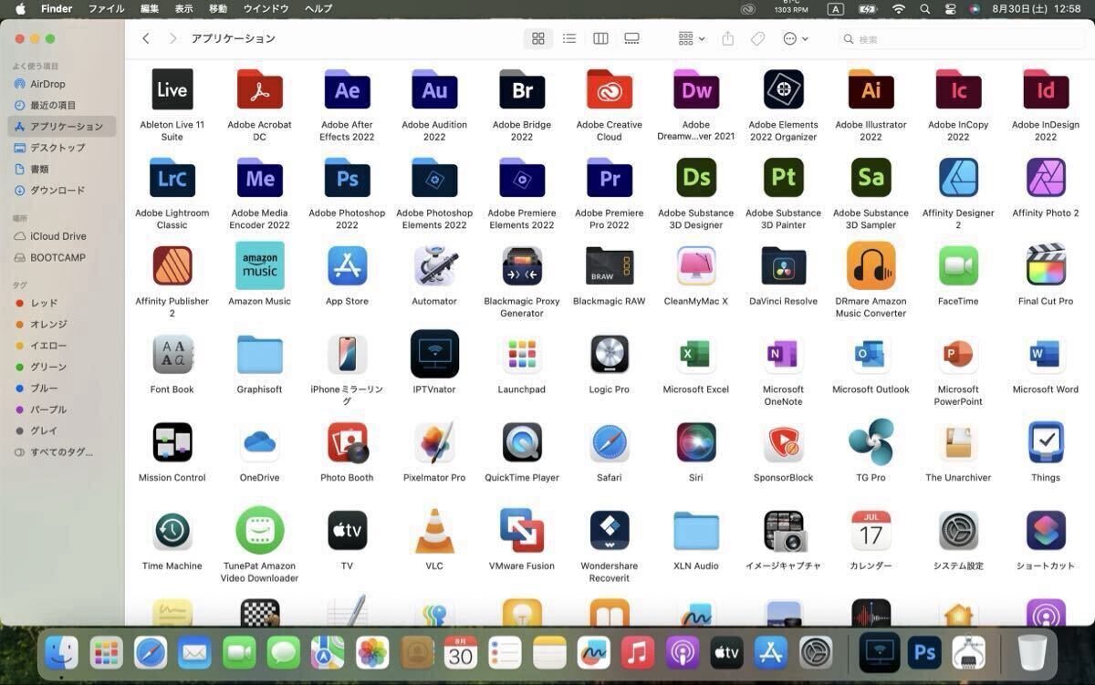The image size is (1095, 685).
Task: Switch to icon view in toolbar
Action: [x=538, y=39]
